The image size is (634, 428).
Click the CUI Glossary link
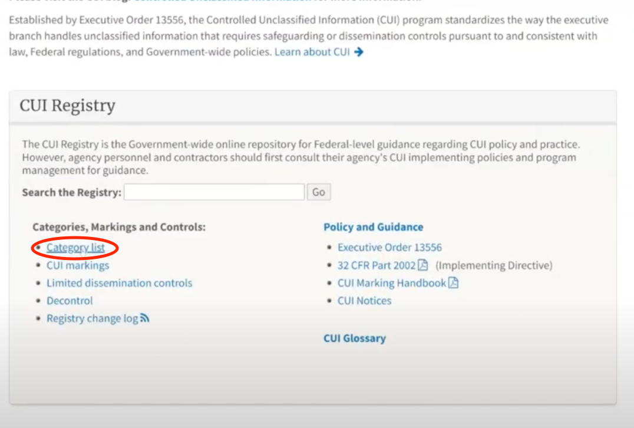355,338
